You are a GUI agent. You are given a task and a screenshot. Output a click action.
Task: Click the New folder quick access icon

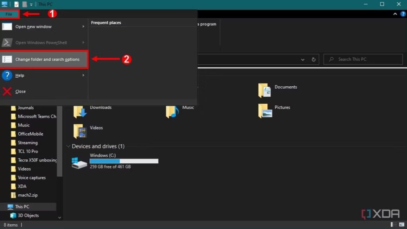[24, 4]
